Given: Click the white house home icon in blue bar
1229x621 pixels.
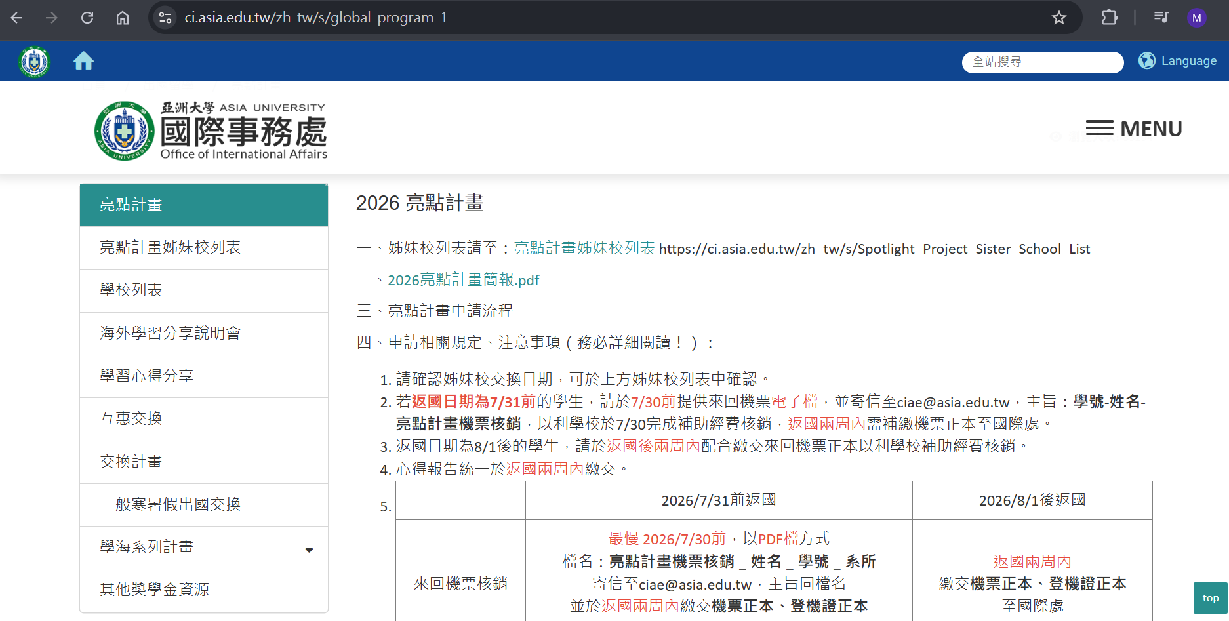Looking at the screenshot, I should coord(83,61).
